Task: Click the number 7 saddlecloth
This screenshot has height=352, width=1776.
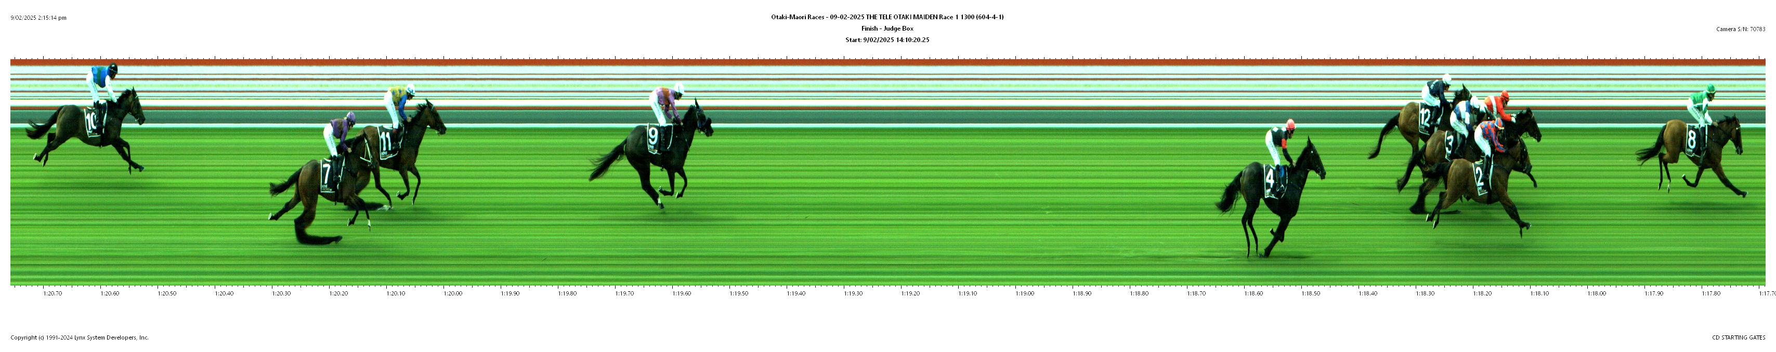Action: coord(327,171)
